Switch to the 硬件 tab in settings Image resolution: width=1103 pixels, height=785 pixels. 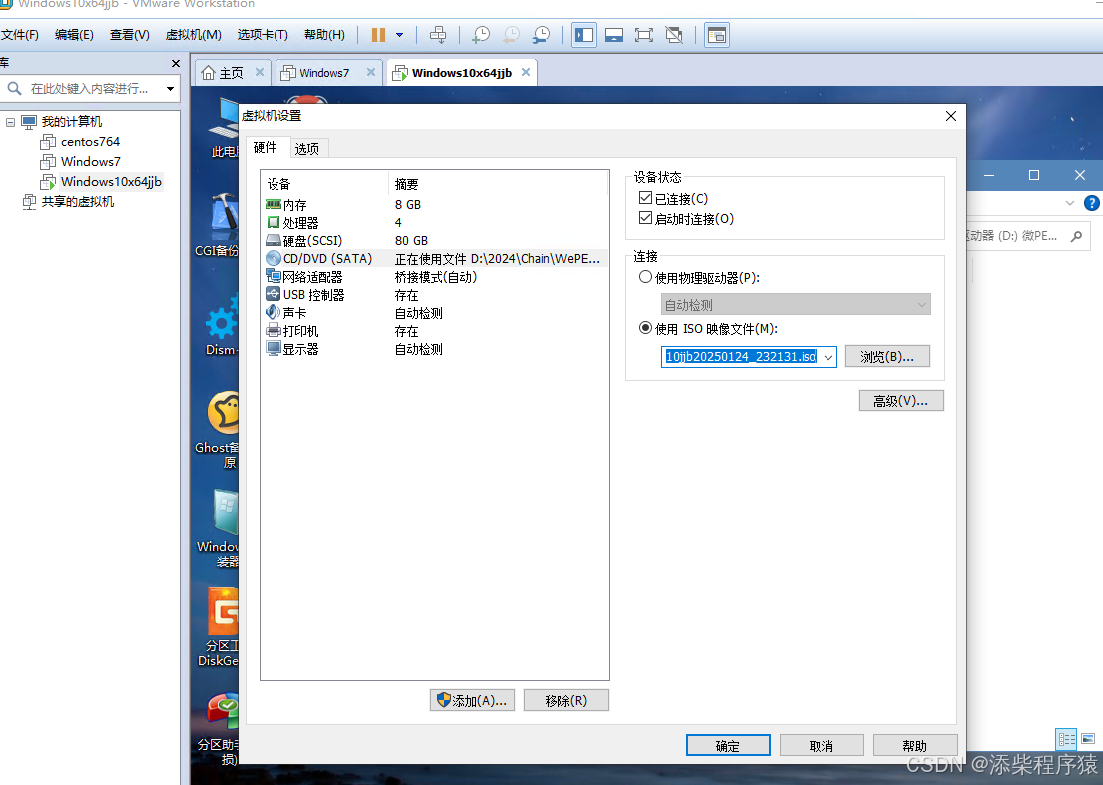[266, 147]
